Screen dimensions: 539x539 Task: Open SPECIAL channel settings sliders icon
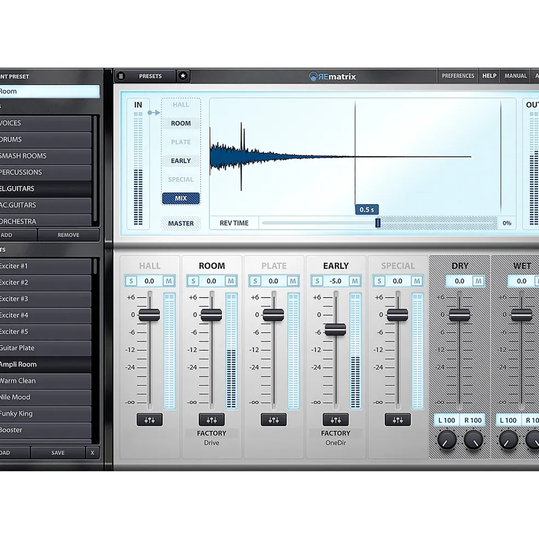(398, 420)
